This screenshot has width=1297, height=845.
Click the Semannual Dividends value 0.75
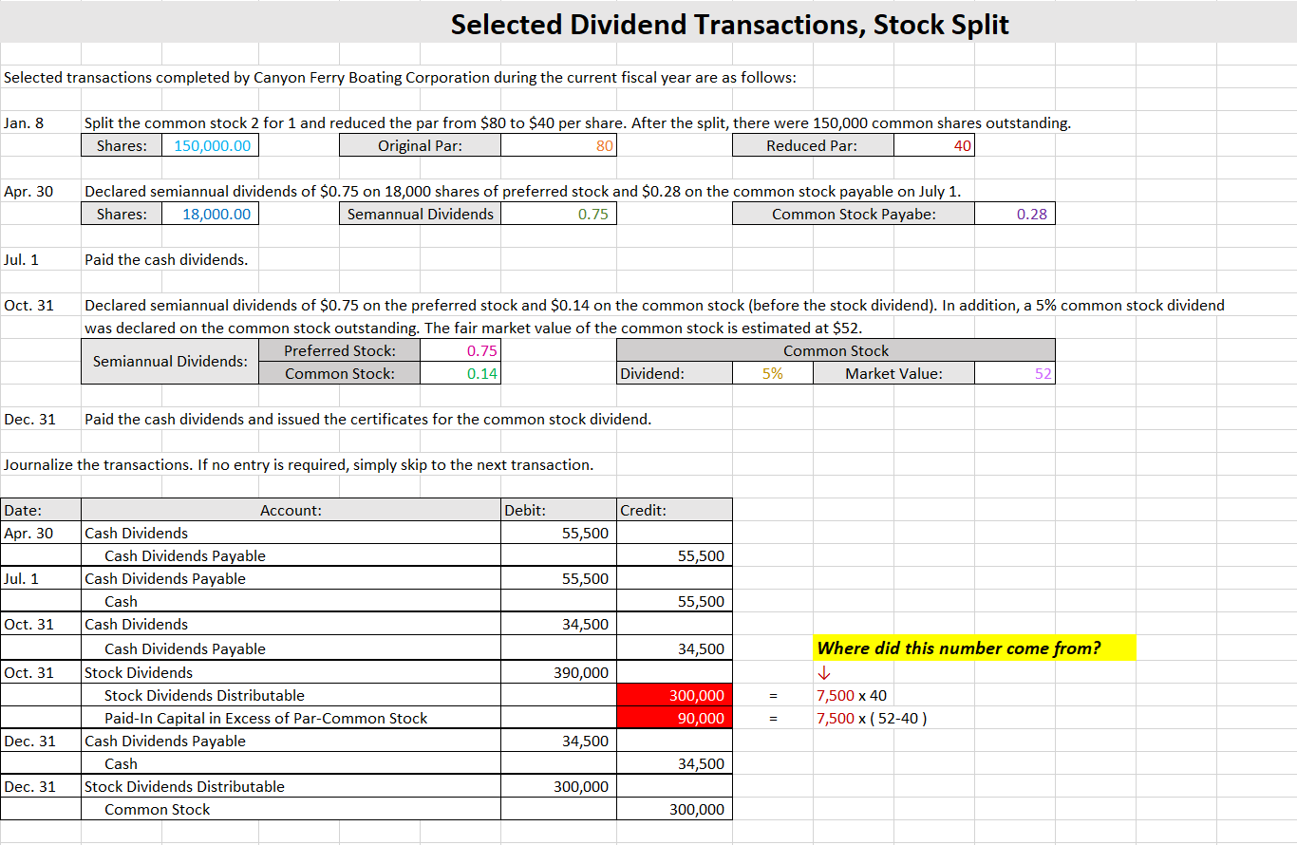point(558,213)
